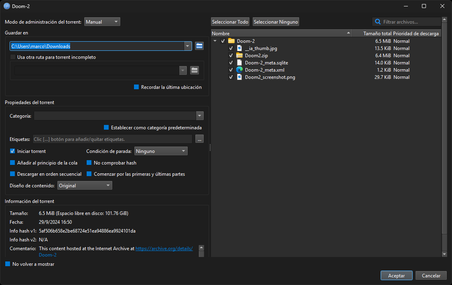Open the Modo de administración Manual dropdown
452x285 pixels.
pos(102,22)
